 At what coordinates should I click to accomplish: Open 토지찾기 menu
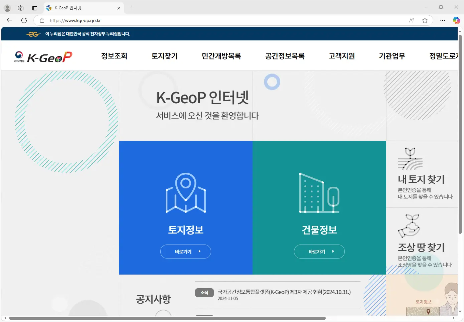click(164, 56)
